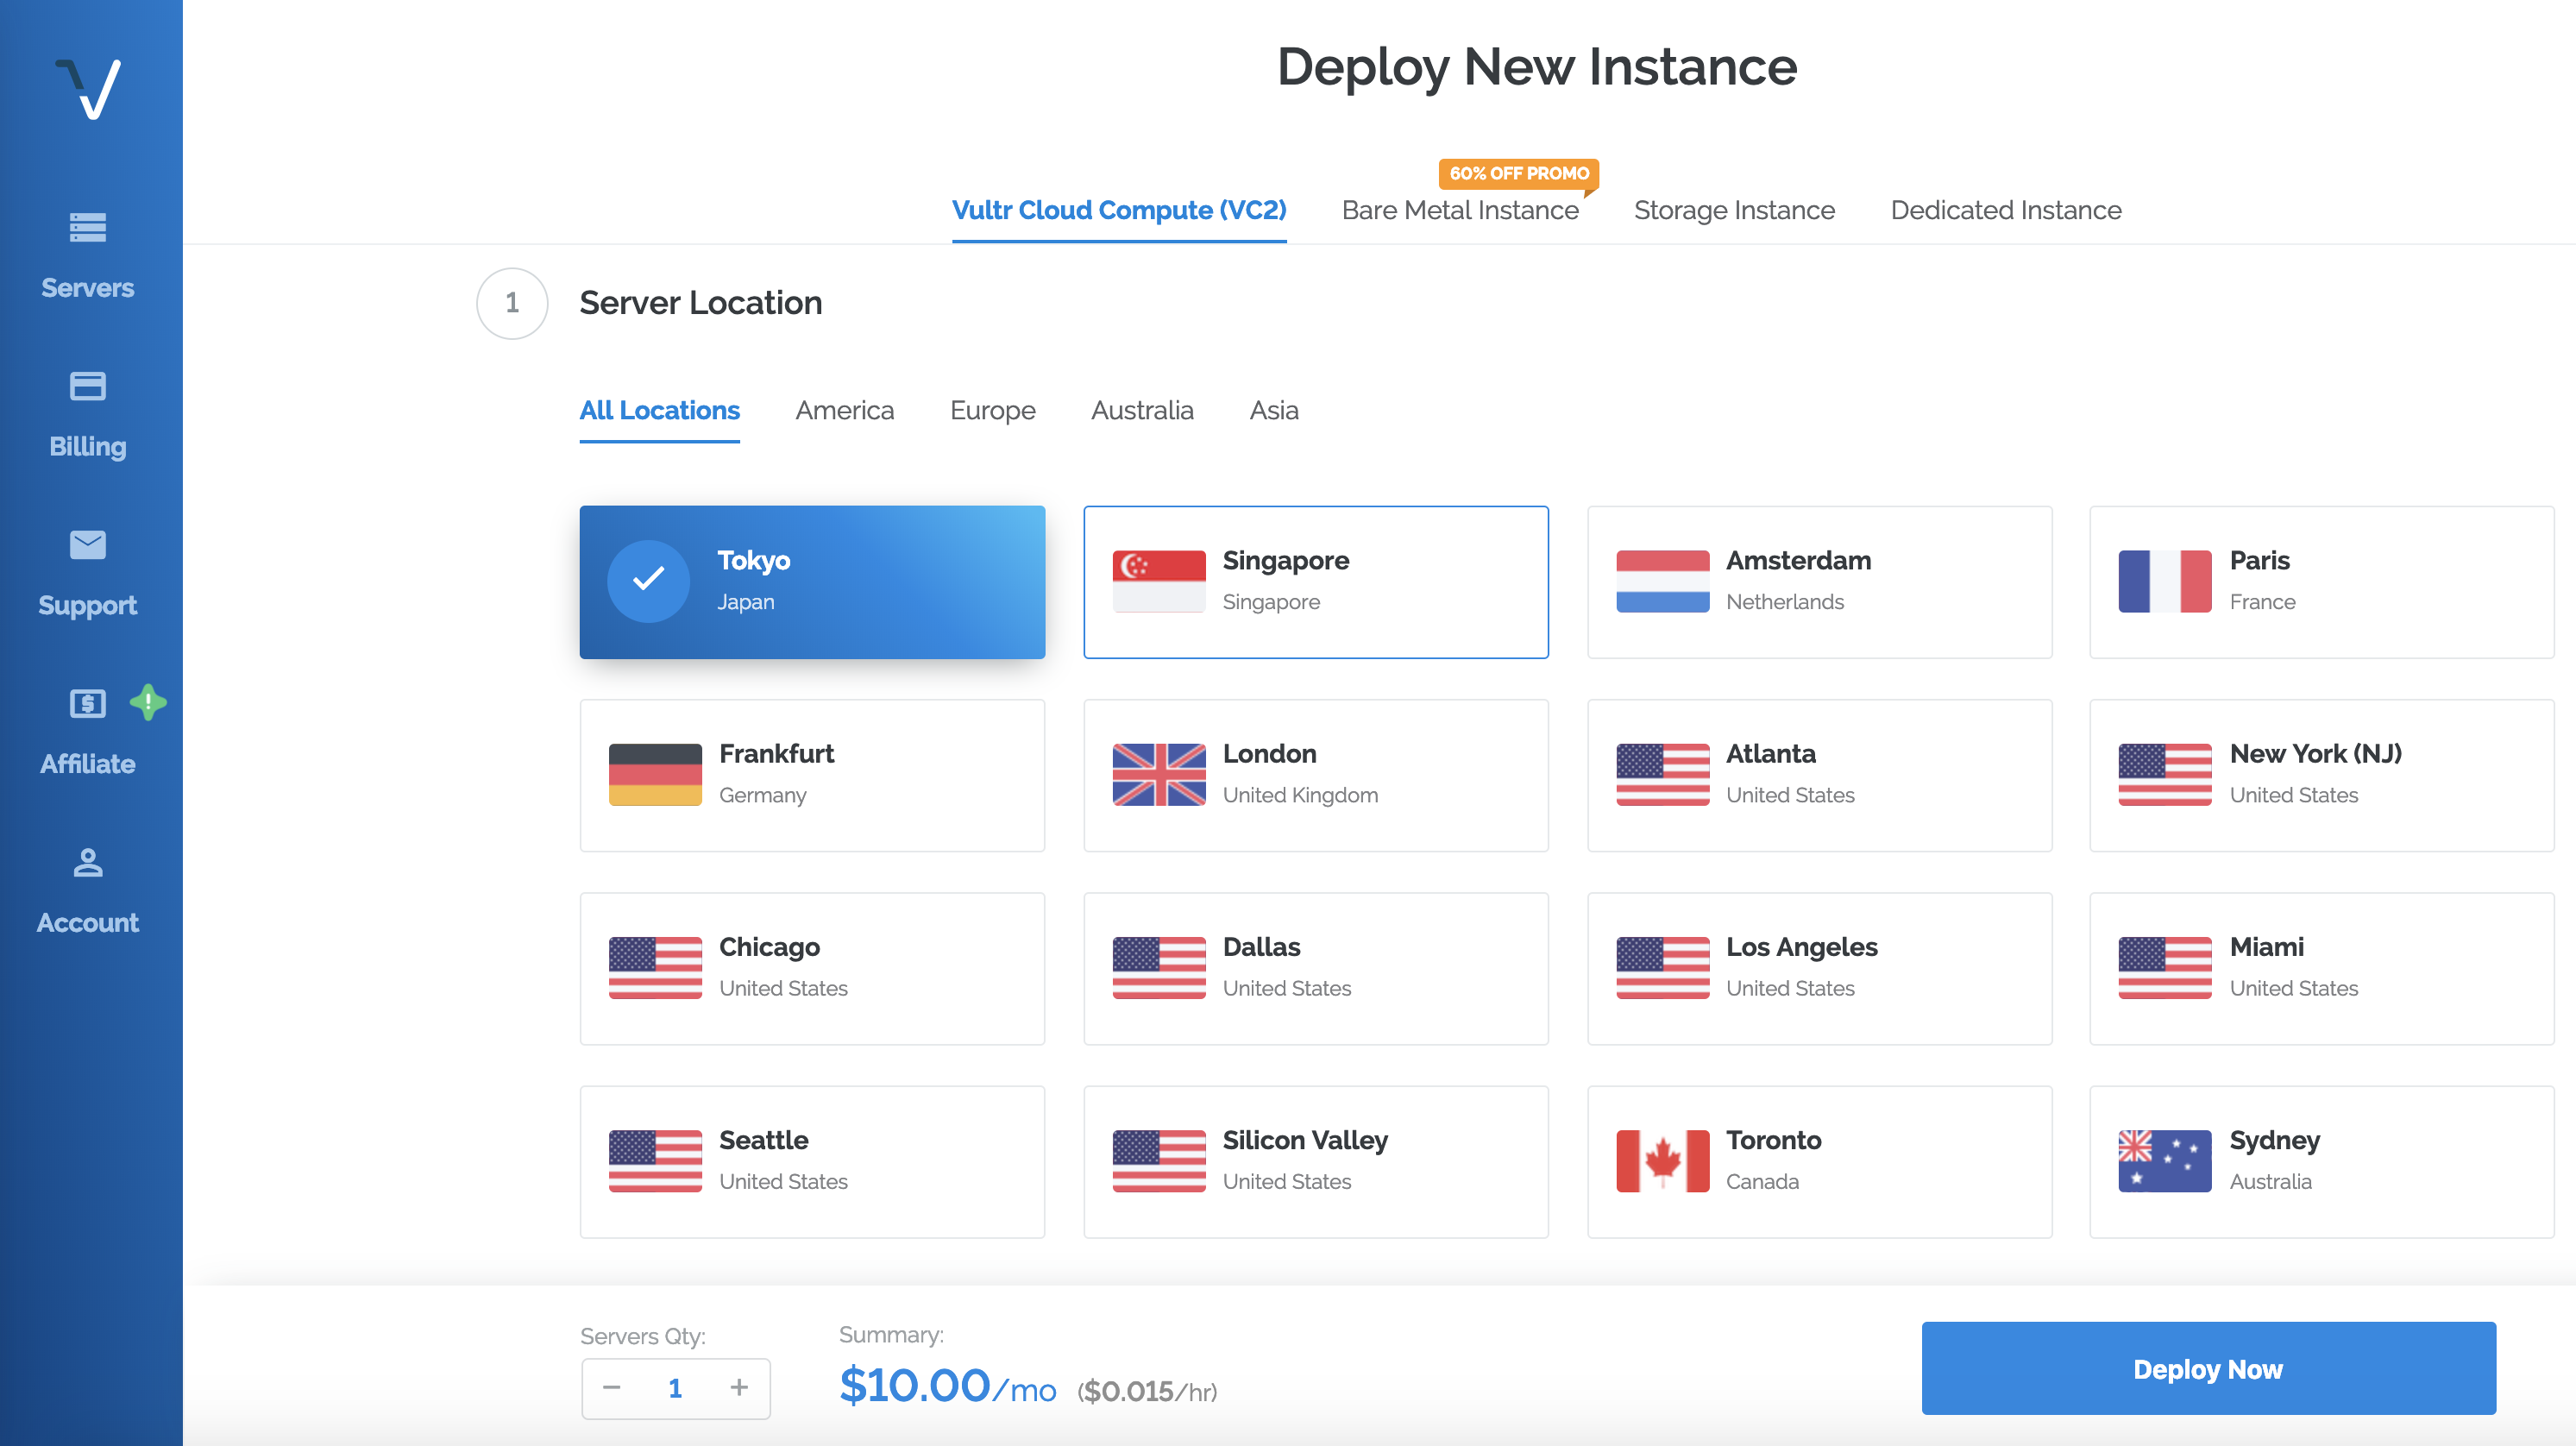The height and width of the screenshot is (1446, 2576).
Task: Click the US flag beside Chicago
Action: (x=655, y=967)
